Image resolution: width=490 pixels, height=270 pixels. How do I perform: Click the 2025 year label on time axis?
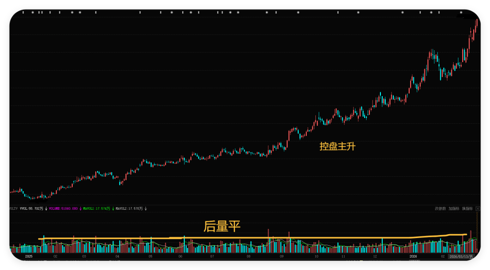click(x=29, y=257)
